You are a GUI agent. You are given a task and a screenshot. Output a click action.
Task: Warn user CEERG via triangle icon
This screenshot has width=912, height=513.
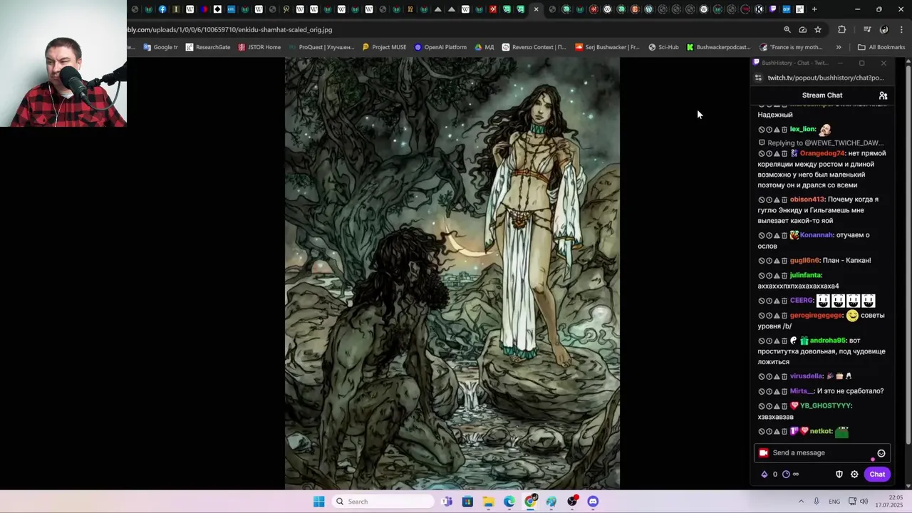(x=777, y=301)
